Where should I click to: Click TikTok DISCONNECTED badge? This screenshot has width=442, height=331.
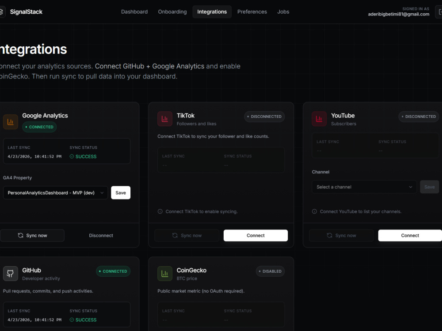264,117
